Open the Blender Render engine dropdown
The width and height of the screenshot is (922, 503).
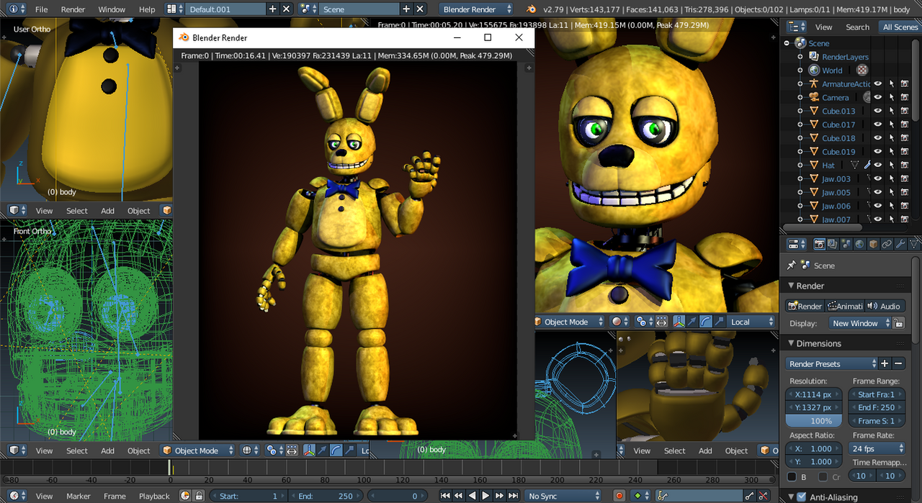pyautogui.click(x=475, y=9)
